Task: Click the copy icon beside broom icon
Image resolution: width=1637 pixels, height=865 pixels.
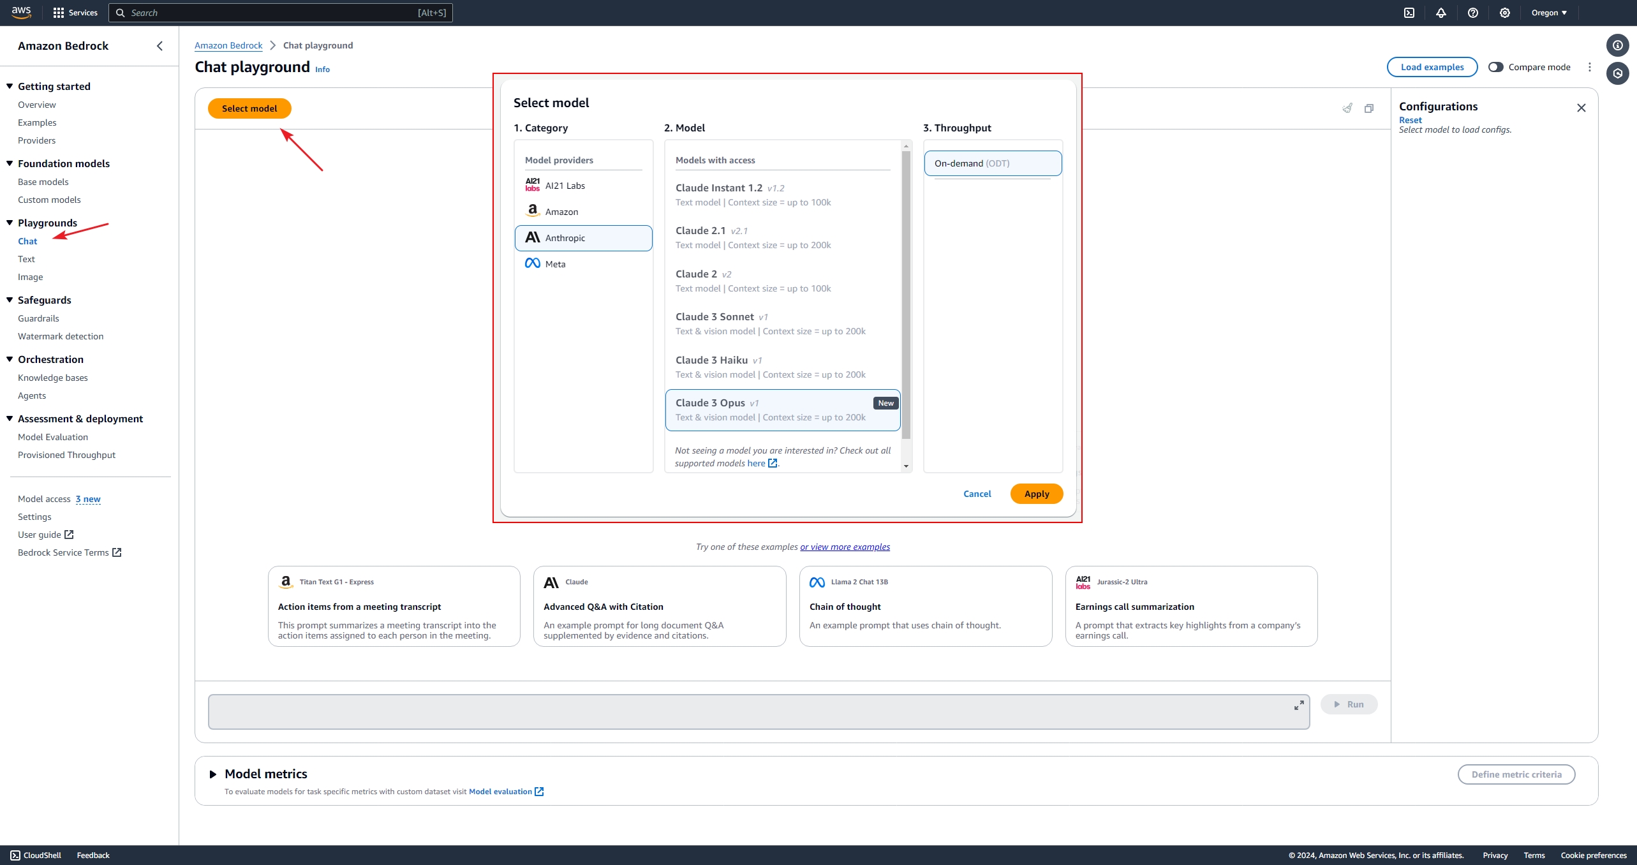Action: [1369, 108]
